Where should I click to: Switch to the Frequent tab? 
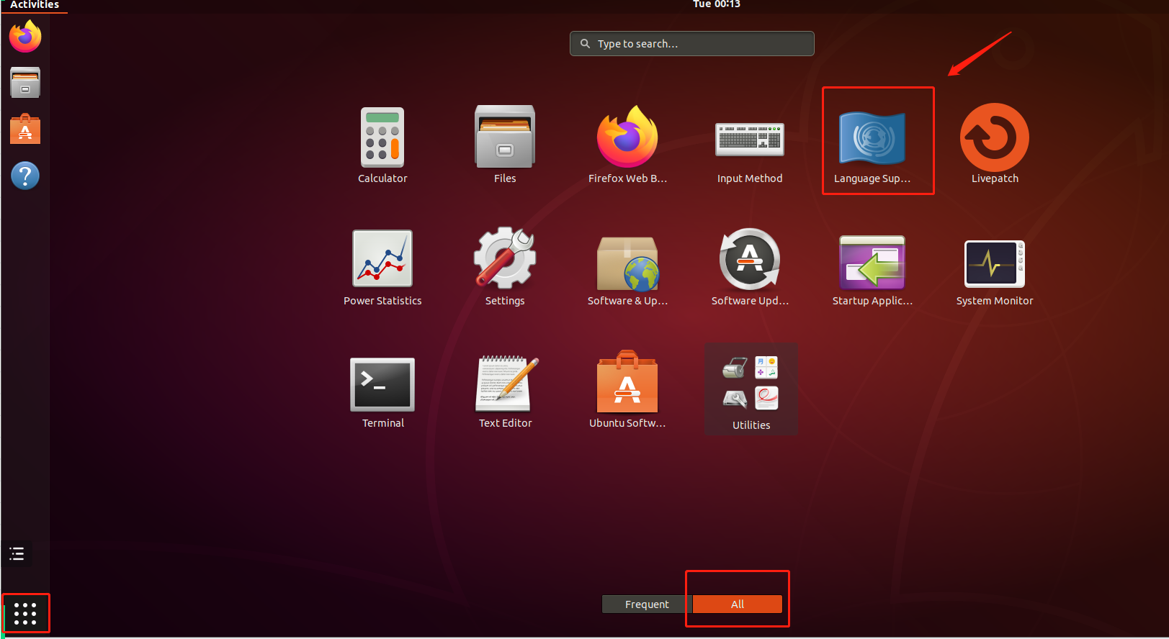click(647, 604)
